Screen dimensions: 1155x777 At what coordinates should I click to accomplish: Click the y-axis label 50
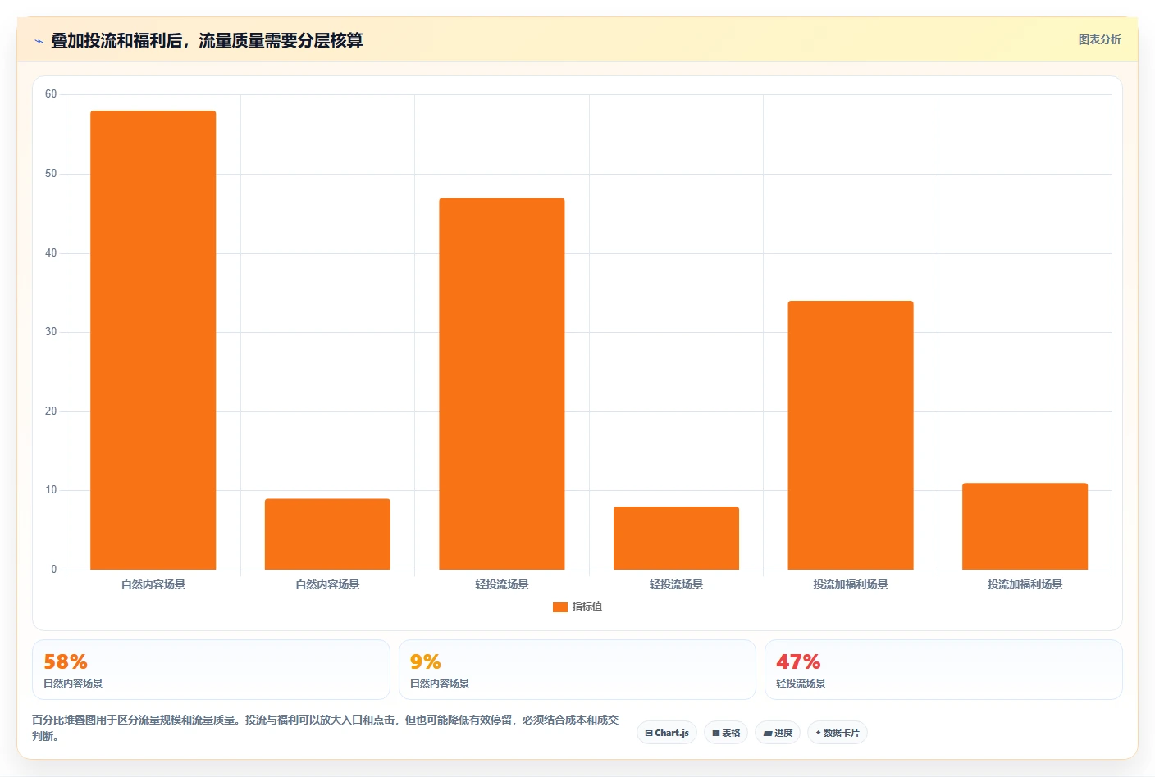51,174
